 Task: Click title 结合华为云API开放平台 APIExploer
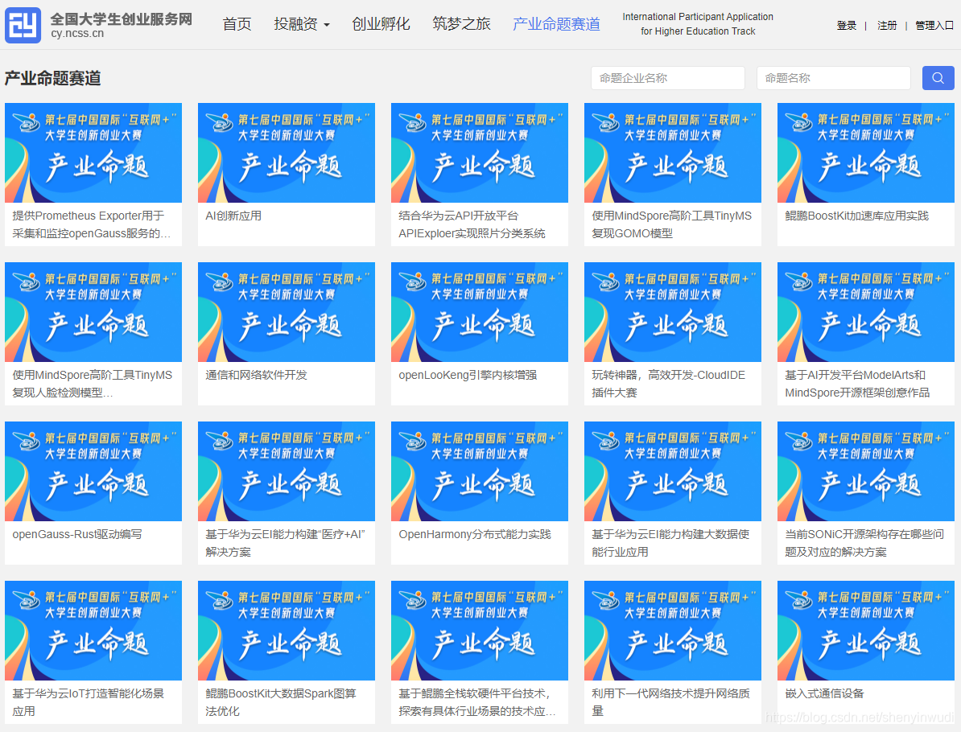(472, 224)
